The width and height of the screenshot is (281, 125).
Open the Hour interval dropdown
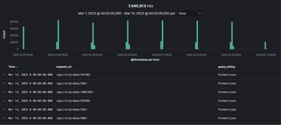click(190, 13)
